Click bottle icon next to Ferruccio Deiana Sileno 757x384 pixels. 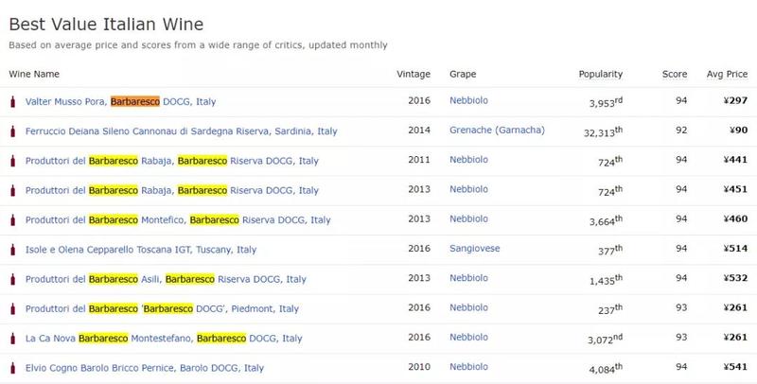[x=12, y=131]
